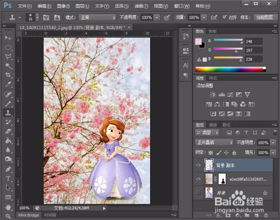Select the Eraser tool
This screenshot has height=220, width=280.
[x=8, y=132]
